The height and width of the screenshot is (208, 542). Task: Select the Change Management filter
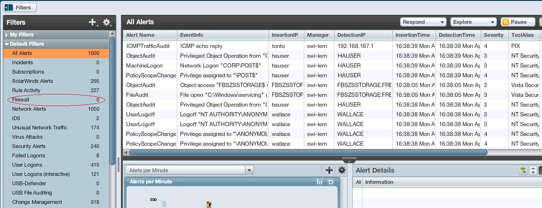(x=56, y=202)
